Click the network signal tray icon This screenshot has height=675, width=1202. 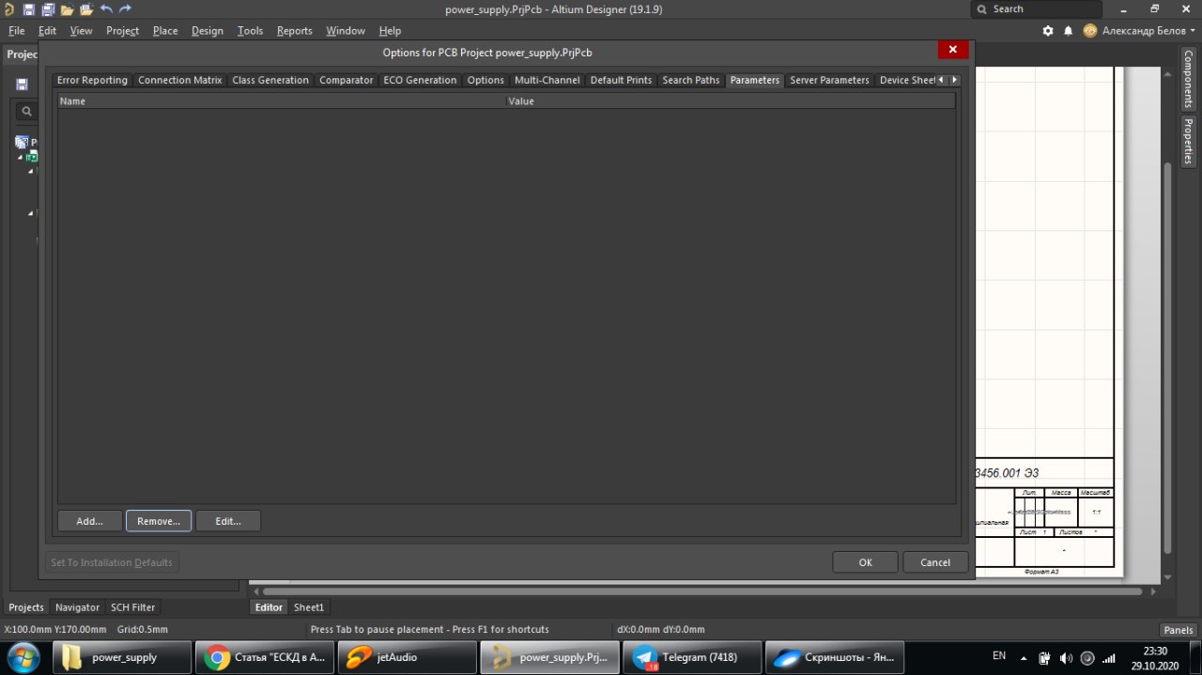point(1109,658)
